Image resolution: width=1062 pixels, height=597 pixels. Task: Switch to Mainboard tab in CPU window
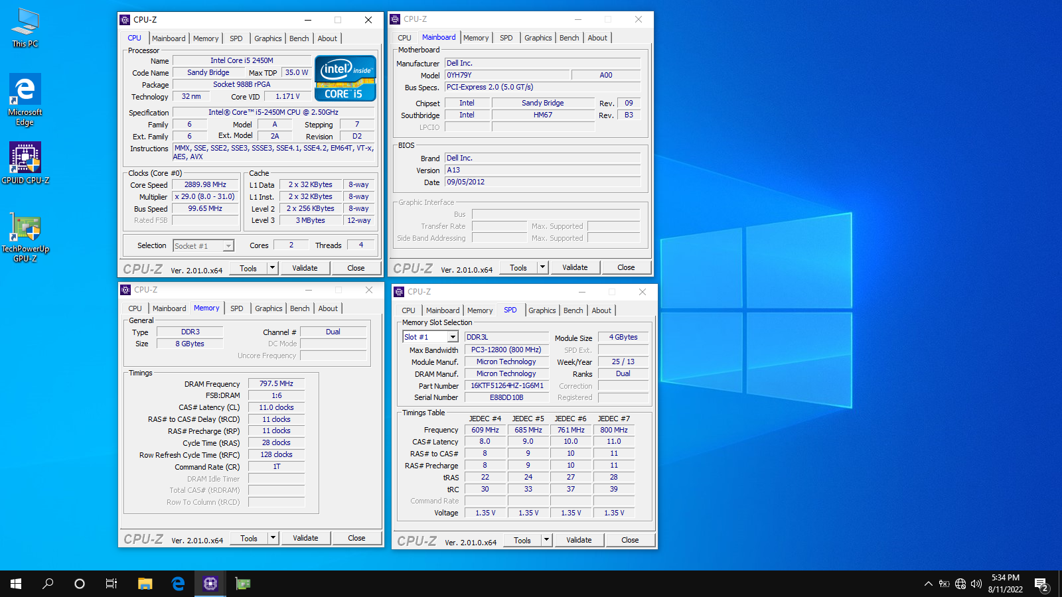169,38
